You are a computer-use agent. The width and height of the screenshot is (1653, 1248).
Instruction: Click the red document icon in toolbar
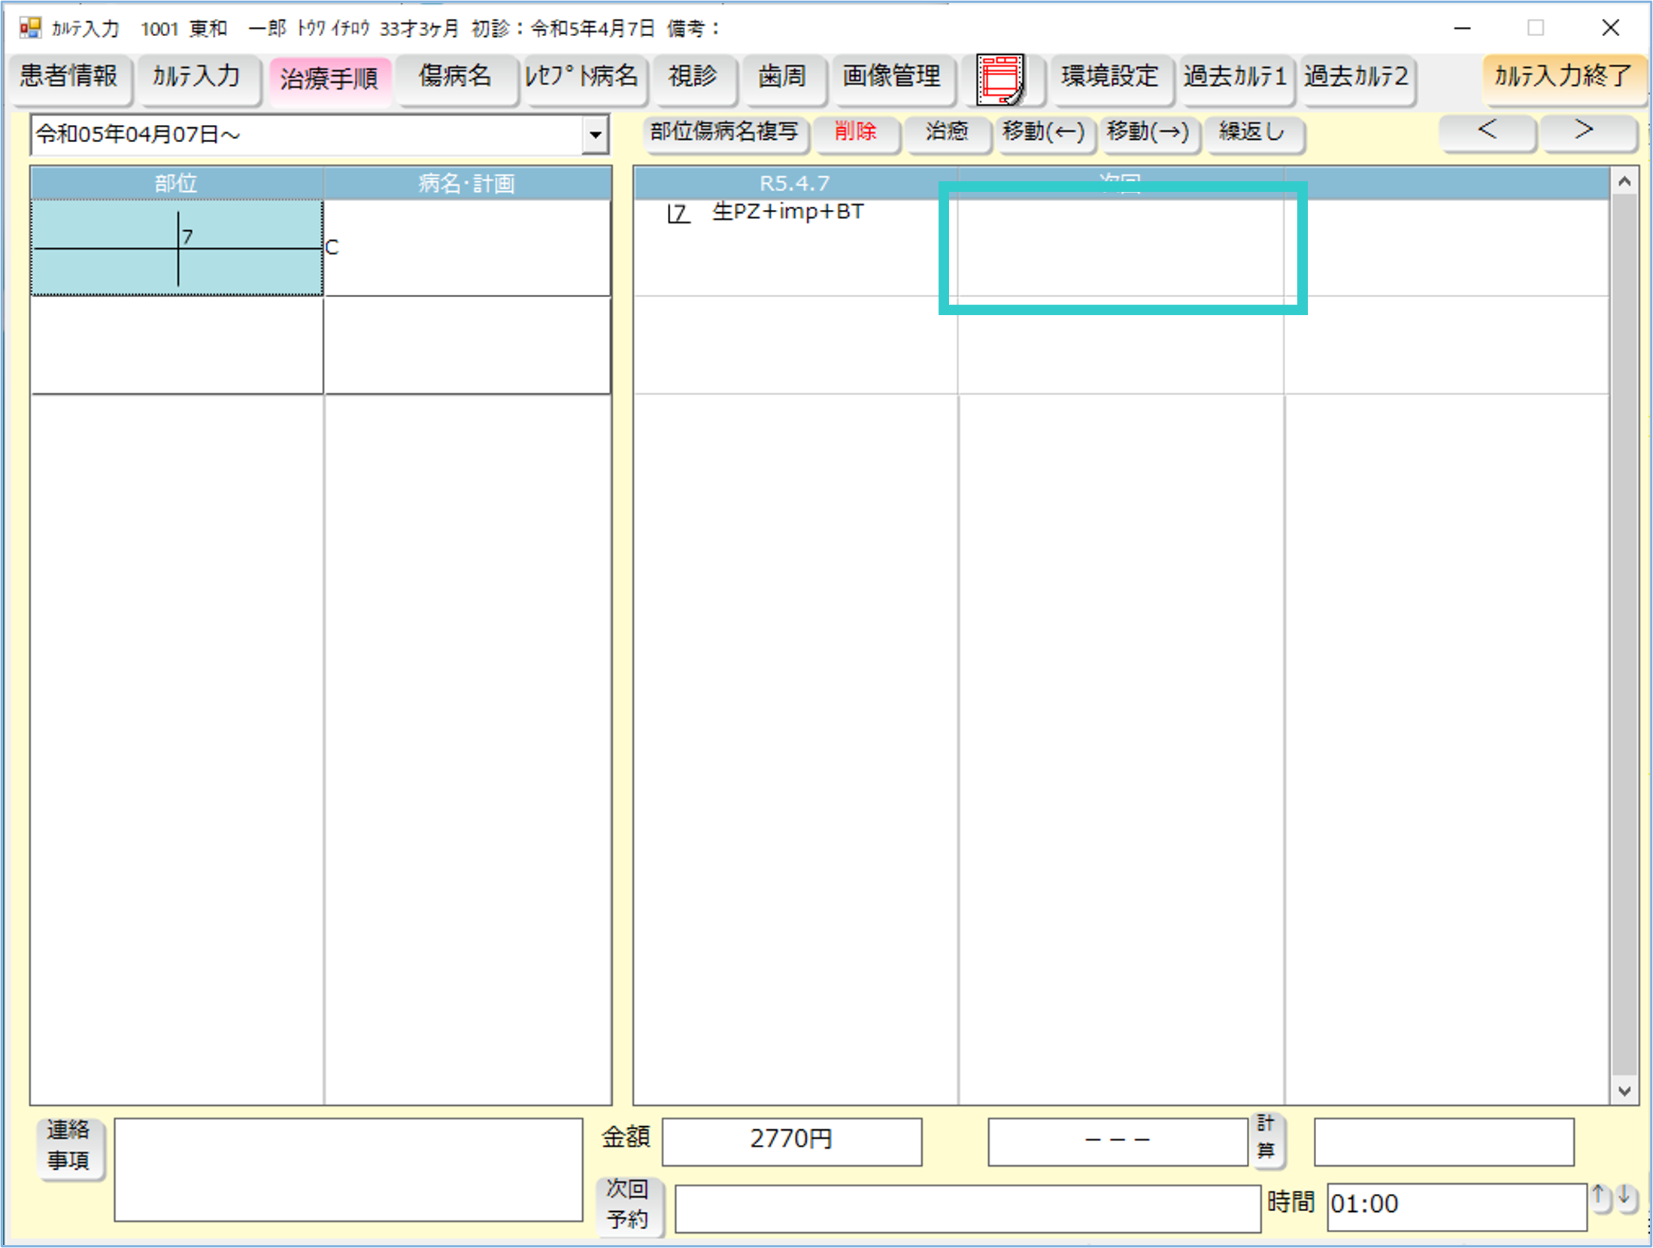coord(1000,78)
